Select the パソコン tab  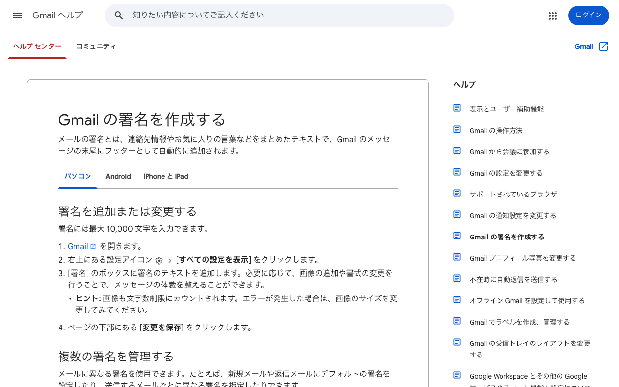pos(78,176)
